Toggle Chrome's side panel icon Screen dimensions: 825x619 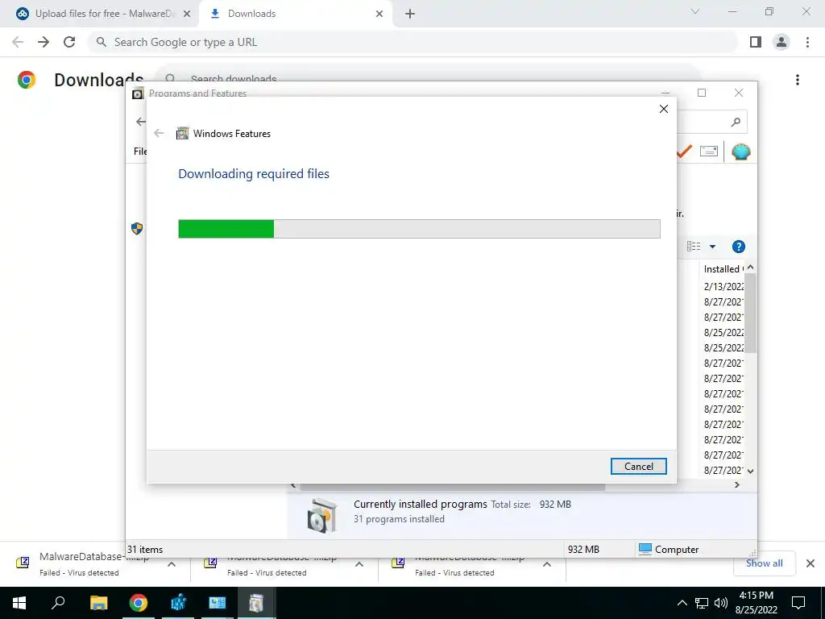(756, 42)
